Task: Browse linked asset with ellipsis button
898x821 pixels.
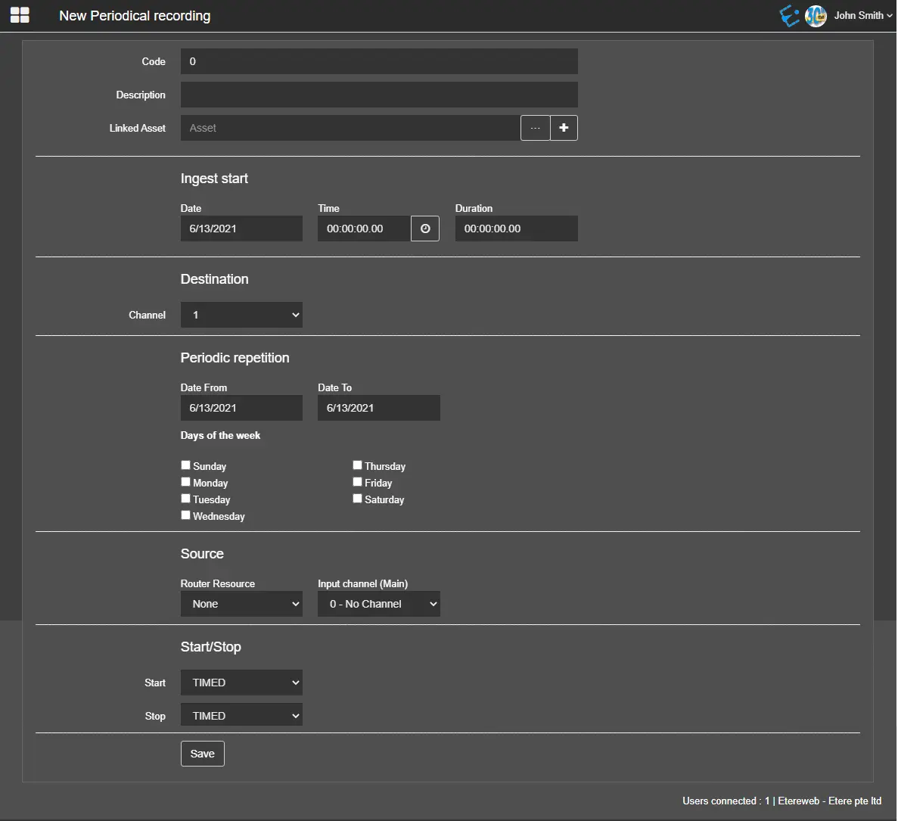Action: tap(535, 128)
